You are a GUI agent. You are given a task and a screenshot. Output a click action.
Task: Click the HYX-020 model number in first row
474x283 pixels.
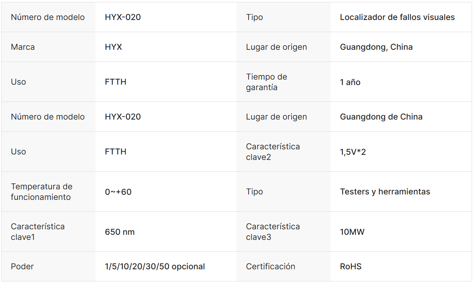[123, 17]
